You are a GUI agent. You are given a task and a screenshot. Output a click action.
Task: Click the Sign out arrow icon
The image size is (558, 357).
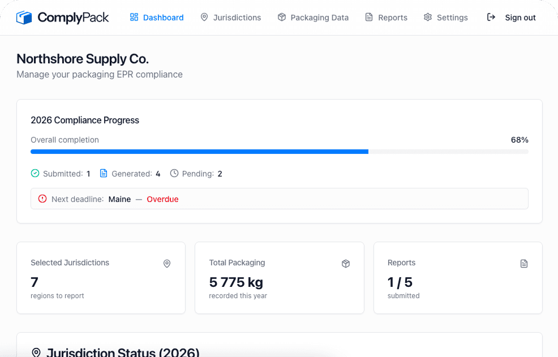pyautogui.click(x=491, y=18)
